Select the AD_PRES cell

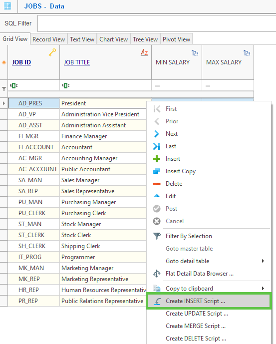[34, 103]
